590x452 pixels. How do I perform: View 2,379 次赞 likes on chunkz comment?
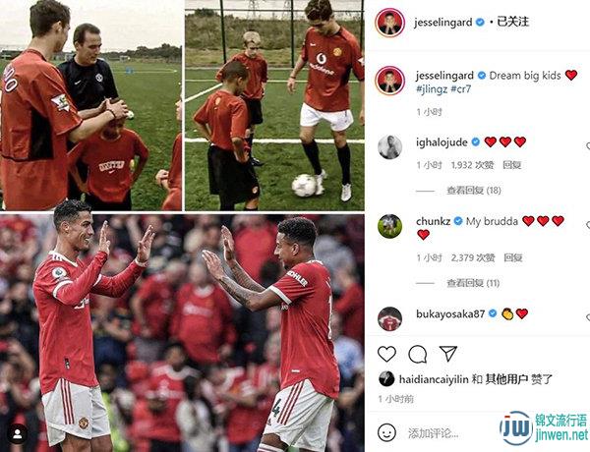point(473,257)
